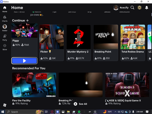152x114 pixels.
Task: Open the Party sidebar icon
Action: pos(5,36)
